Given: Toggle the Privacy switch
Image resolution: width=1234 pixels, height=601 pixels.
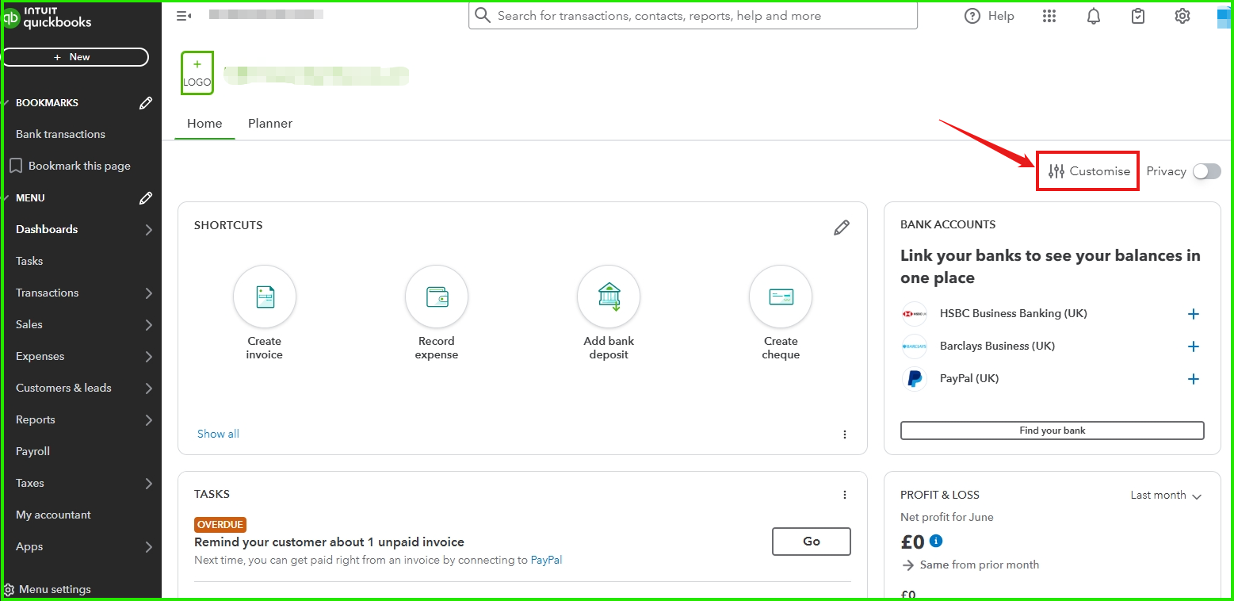Looking at the screenshot, I should tap(1207, 171).
